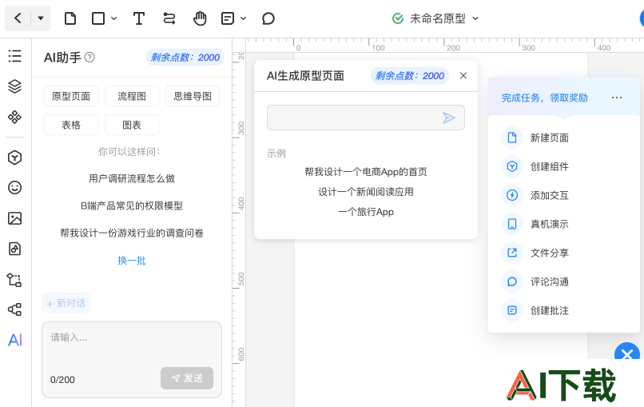This screenshot has width=644, height=407.
Task: Click 完成任务，领取奖励 header
Action: 545,98
